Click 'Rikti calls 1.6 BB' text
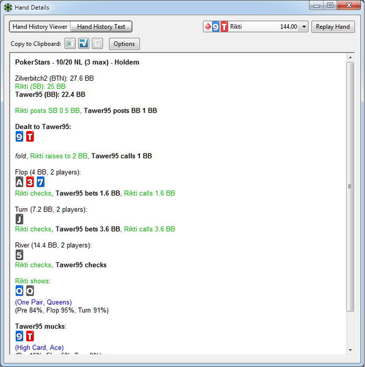Screen dimensions: 365x367 (149, 193)
